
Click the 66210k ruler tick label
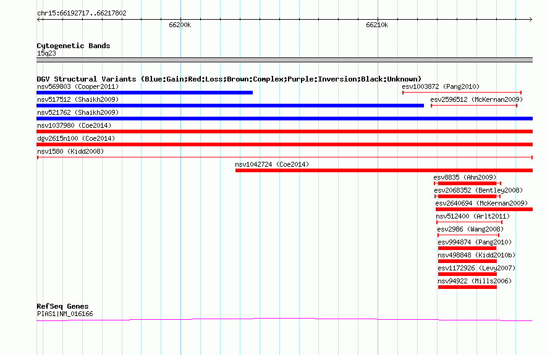(x=377, y=25)
